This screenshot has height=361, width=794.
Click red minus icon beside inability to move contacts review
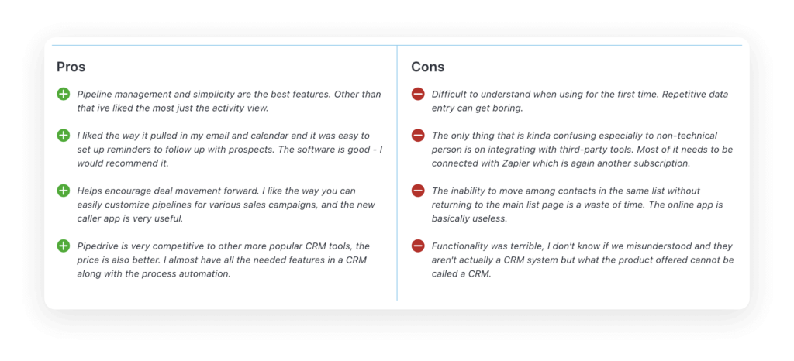point(418,191)
